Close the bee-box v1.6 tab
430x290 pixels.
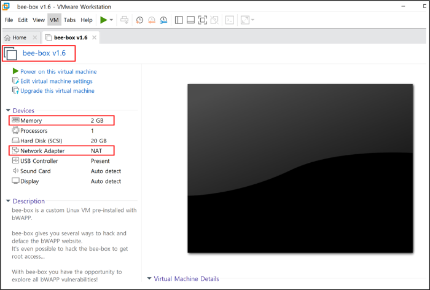[x=94, y=37]
